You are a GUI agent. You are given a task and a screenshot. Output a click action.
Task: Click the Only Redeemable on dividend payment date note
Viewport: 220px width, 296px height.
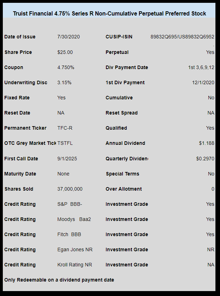tap(59, 280)
